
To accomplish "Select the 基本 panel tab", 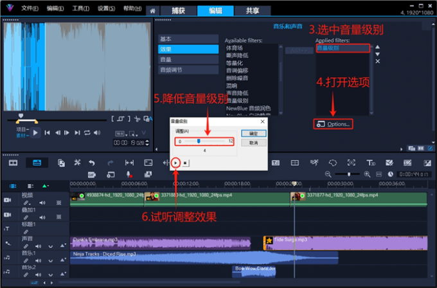I will point(188,39).
